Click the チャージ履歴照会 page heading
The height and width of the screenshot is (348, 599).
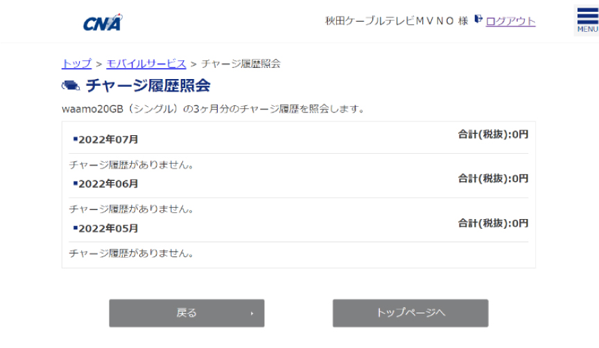148,85
